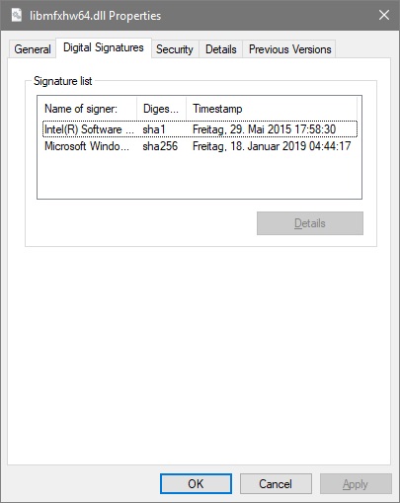Click the Cancel button
400x503 pixels.
[276, 484]
